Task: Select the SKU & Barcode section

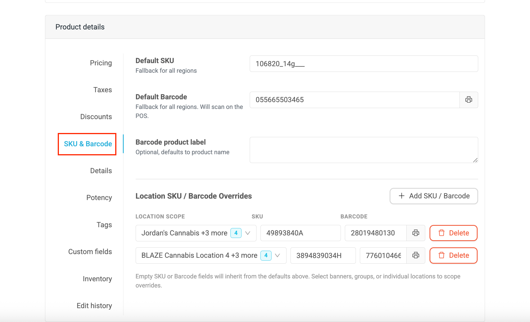Action: tap(88, 144)
